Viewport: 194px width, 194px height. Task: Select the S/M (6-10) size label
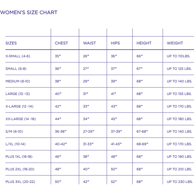pyautogui.click(x=14, y=132)
